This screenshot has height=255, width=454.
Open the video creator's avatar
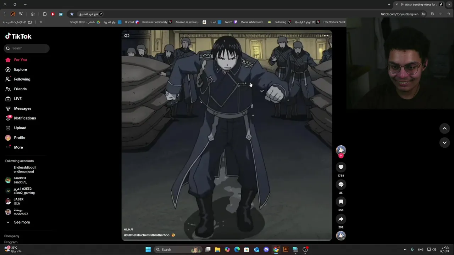[x=341, y=149]
